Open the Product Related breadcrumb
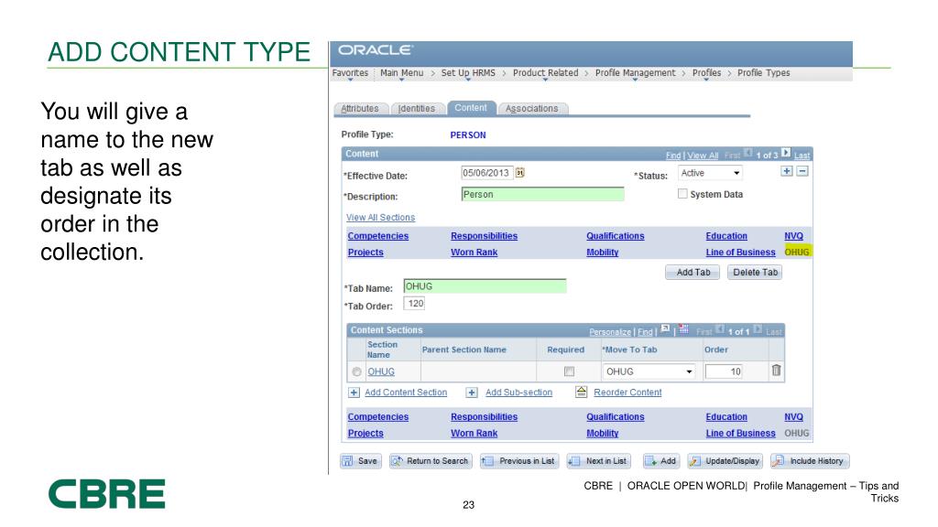Screen dimensions: 938x527 [x=545, y=73]
